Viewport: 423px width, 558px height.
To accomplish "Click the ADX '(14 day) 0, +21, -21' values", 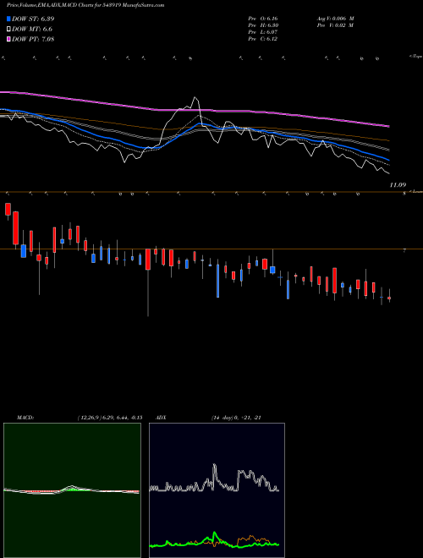I will point(237,418).
